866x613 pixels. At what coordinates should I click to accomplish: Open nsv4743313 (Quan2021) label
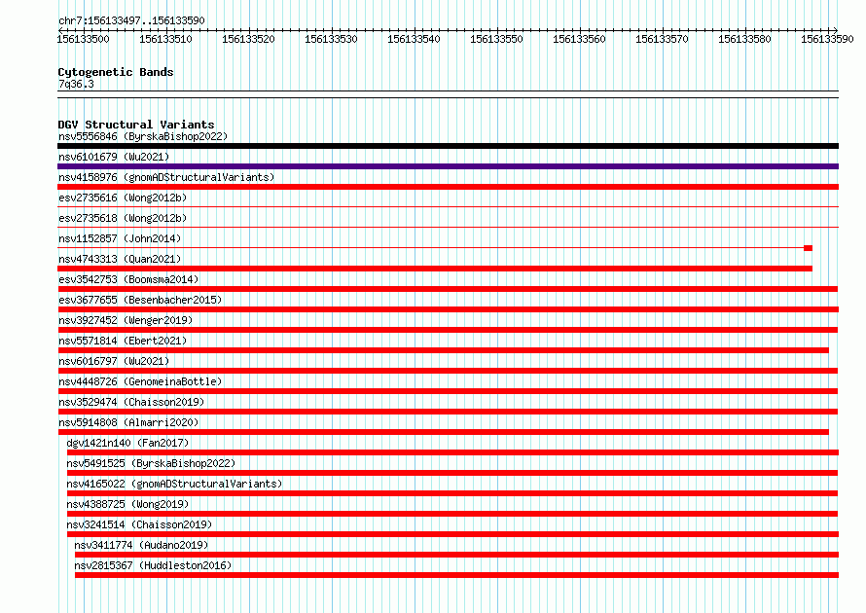[x=120, y=259]
